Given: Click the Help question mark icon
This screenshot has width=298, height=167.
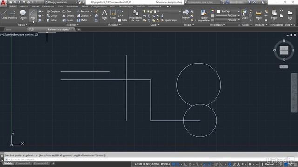Looking at the screenshot, I should point(263,2).
